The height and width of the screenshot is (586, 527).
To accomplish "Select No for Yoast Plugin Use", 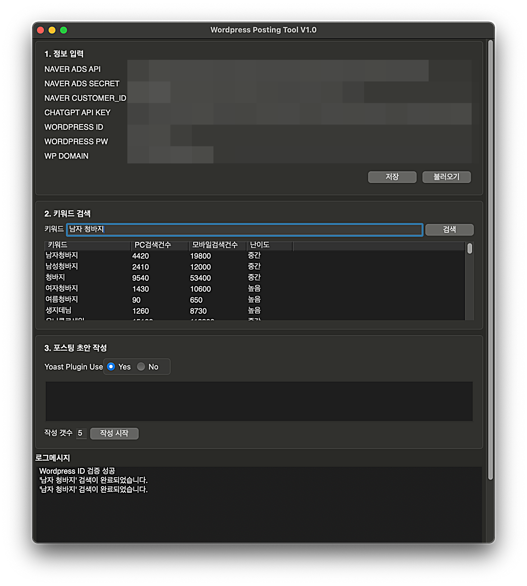I will tap(141, 366).
